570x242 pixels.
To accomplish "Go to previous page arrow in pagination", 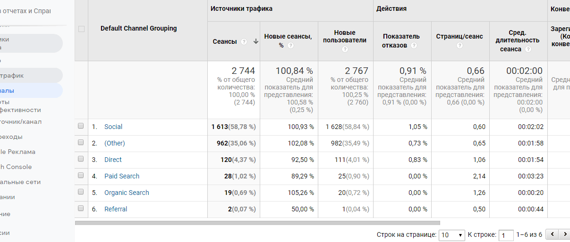I will coord(552,234).
